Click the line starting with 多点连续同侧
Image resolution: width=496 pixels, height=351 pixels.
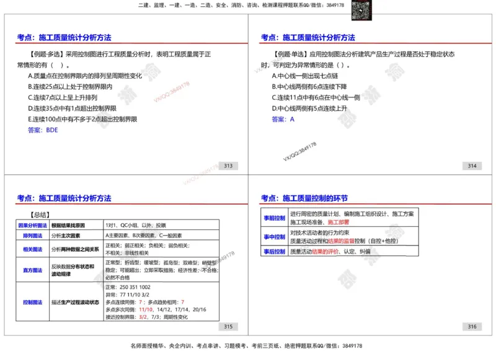click(145, 302)
